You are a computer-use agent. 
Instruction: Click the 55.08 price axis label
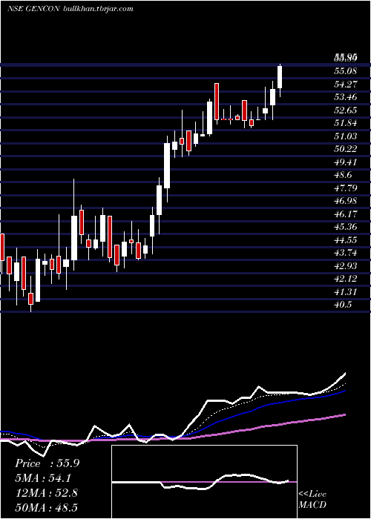[x=345, y=71]
